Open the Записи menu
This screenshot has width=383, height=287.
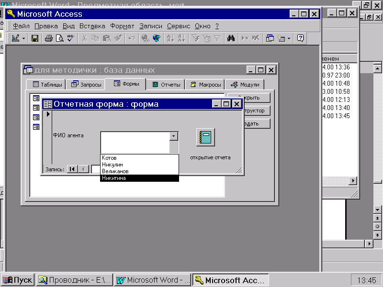tap(151, 26)
